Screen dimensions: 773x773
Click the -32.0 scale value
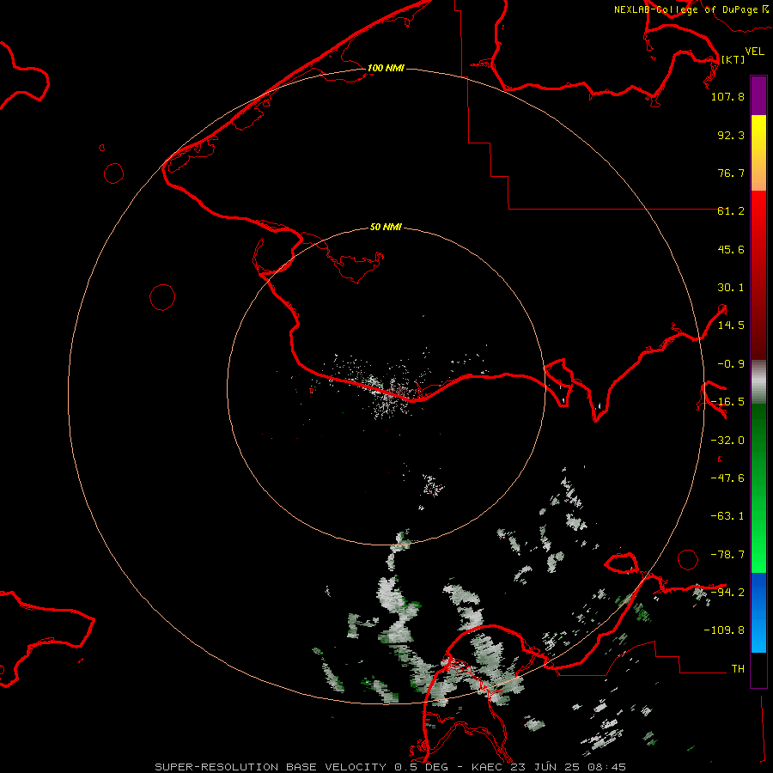(727, 441)
